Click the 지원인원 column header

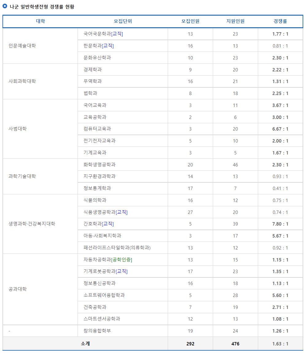pyautogui.click(x=235, y=21)
